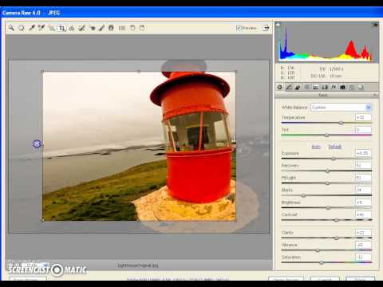This screenshot has width=383, height=287.
Task: Toggle shadow clipping warning on histogram
Action: 278,25
